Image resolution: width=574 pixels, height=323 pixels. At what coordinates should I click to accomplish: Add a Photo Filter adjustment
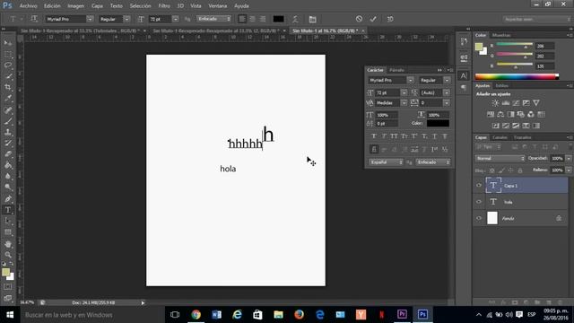point(520,114)
